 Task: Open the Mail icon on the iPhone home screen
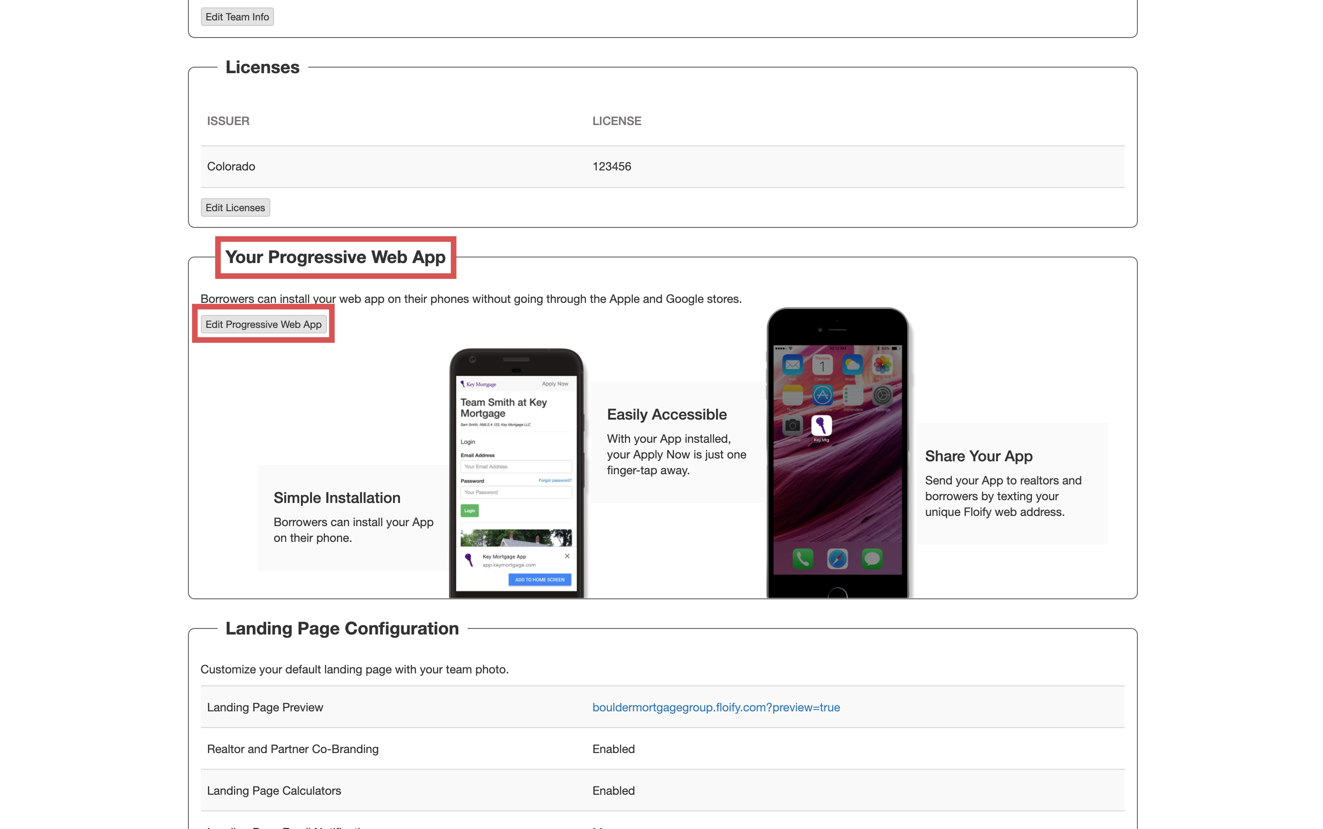click(x=792, y=365)
